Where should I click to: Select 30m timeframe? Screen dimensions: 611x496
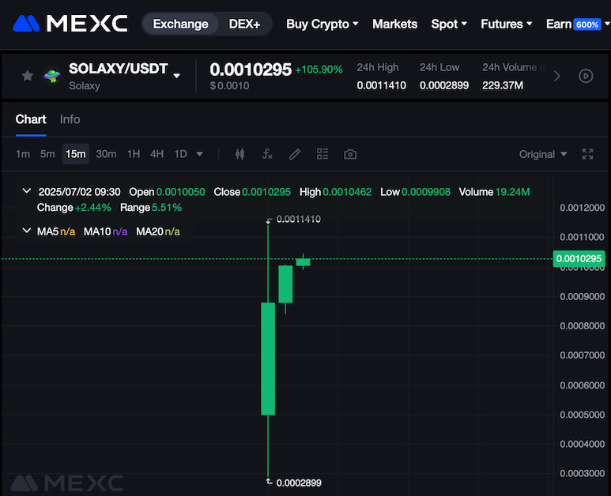tap(106, 154)
